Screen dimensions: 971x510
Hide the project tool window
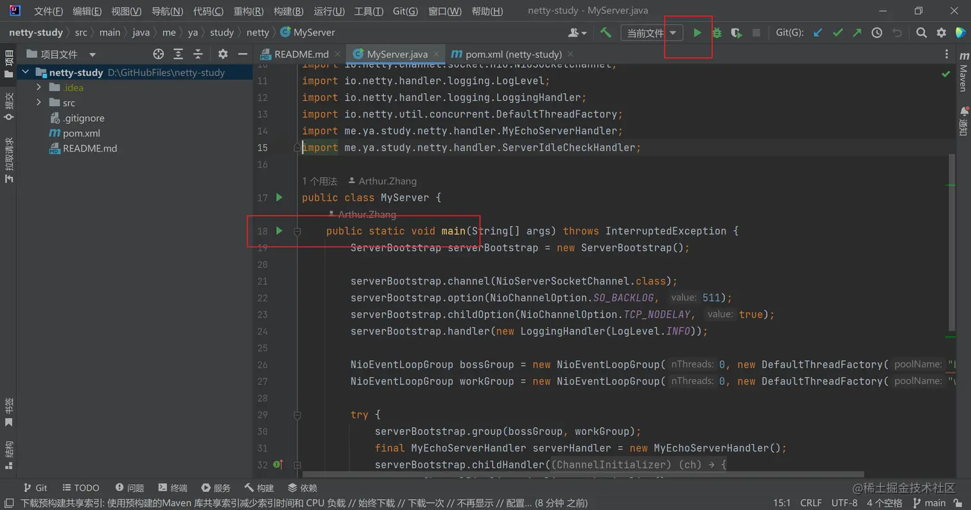coord(243,55)
